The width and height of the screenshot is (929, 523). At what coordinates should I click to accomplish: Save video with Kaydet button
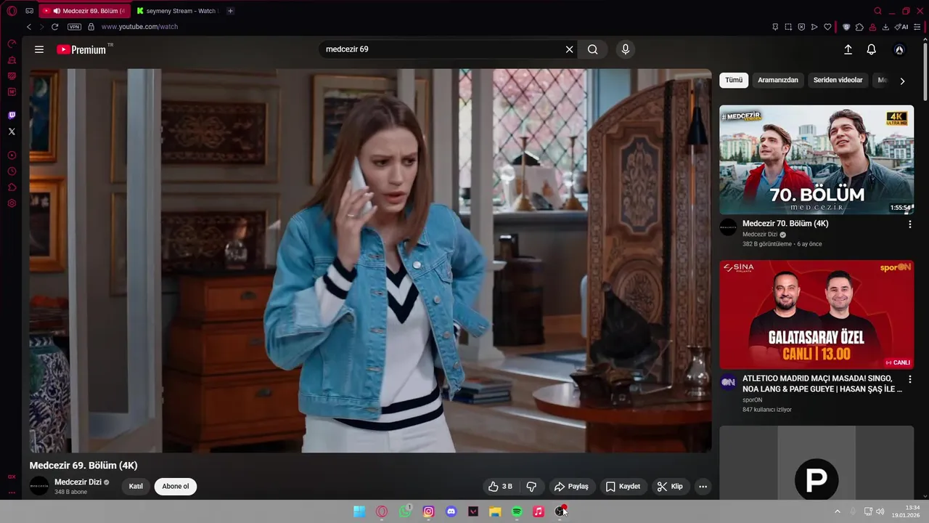(x=623, y=487)
